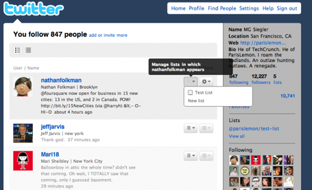Click 'Location San Francisco, CA' text
Screen dimensions: 312x190
point(260,36)
